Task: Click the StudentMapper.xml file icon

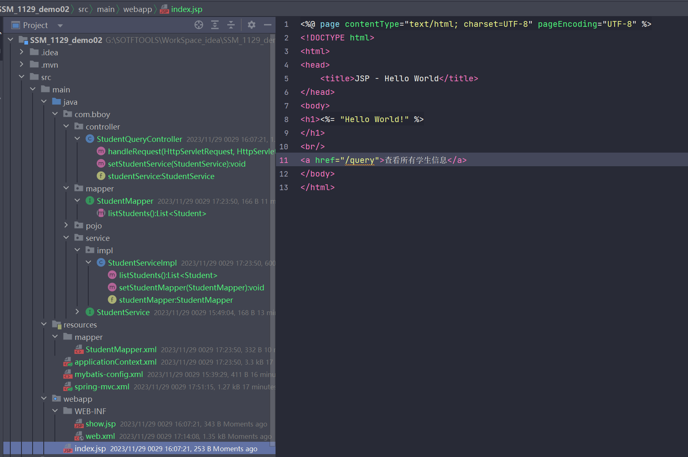Action: (79, 349)
